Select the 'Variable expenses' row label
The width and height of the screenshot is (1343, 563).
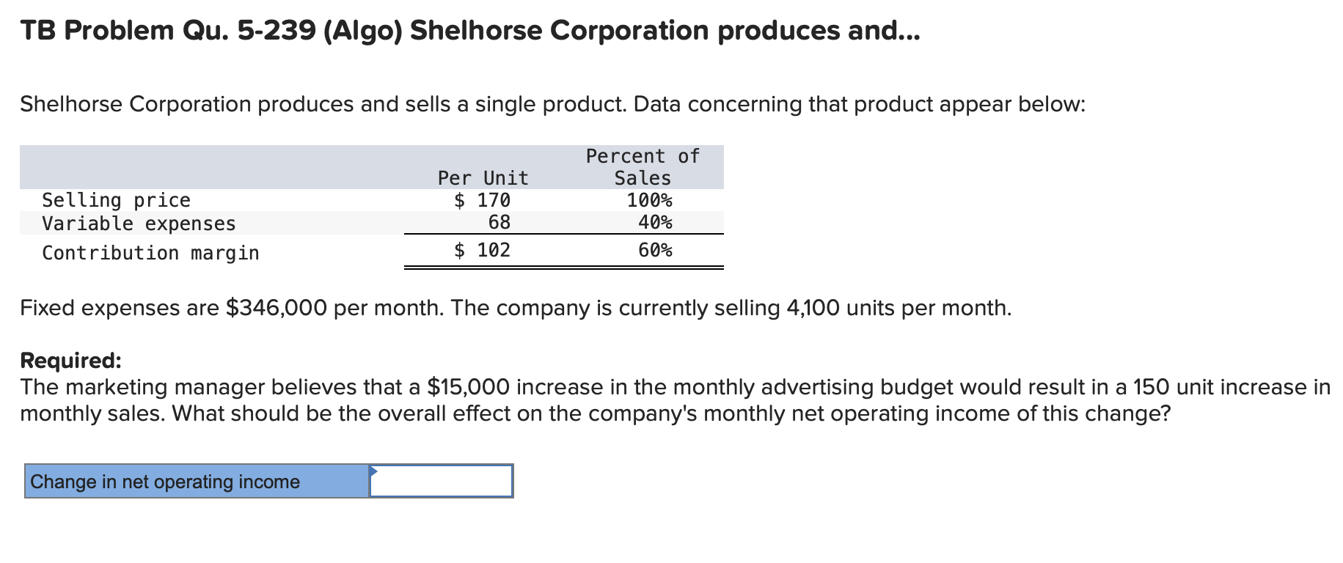(x=139, y=224)
